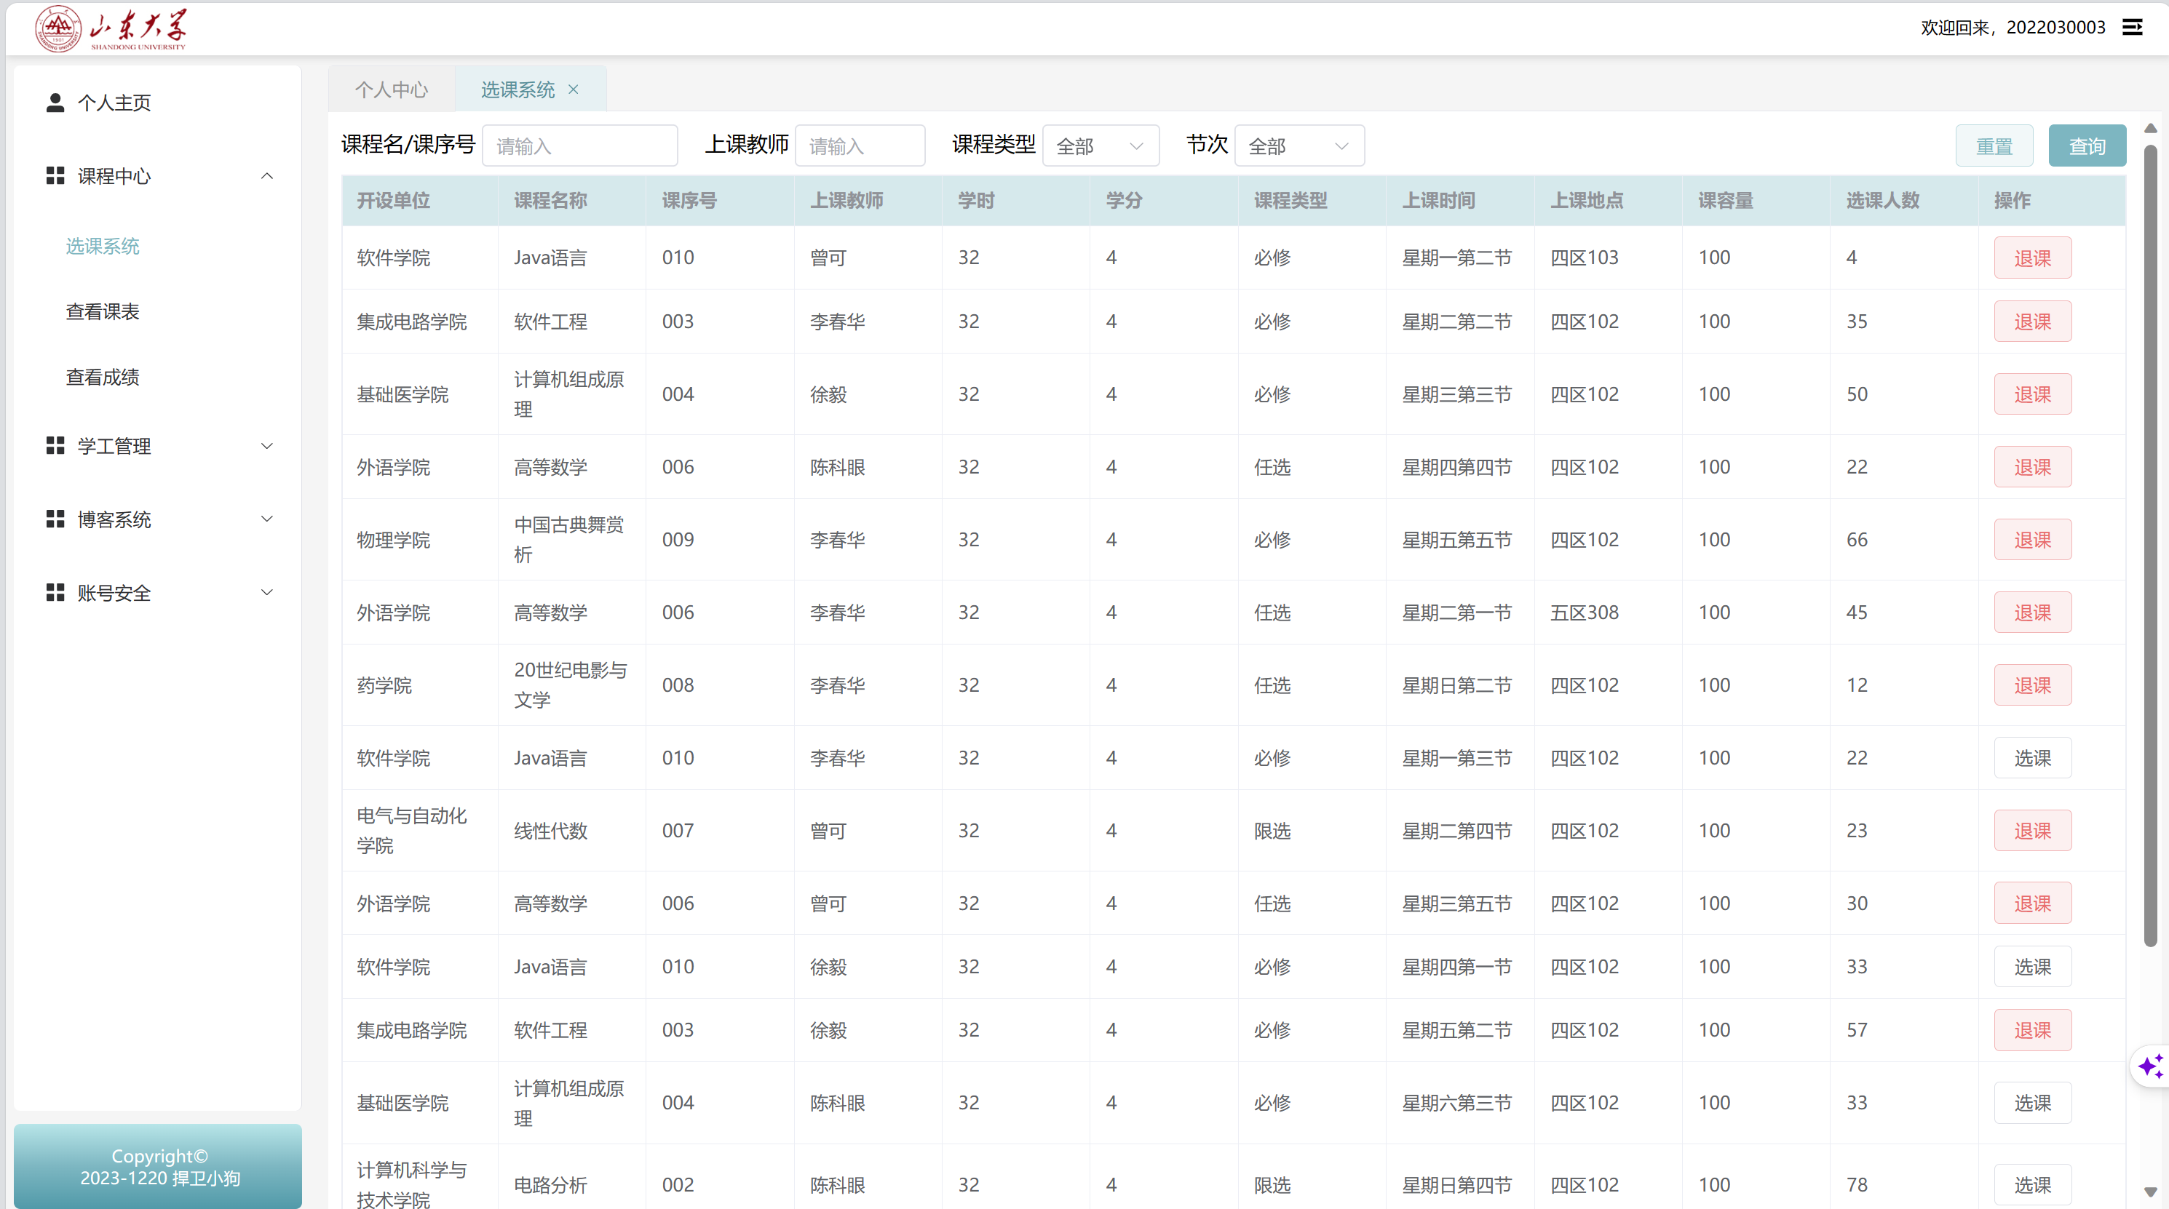The image size is (2169, 1209).
Task: Drop 软件工程 taught by 徐毅
Action: tap(2031, 1030)
